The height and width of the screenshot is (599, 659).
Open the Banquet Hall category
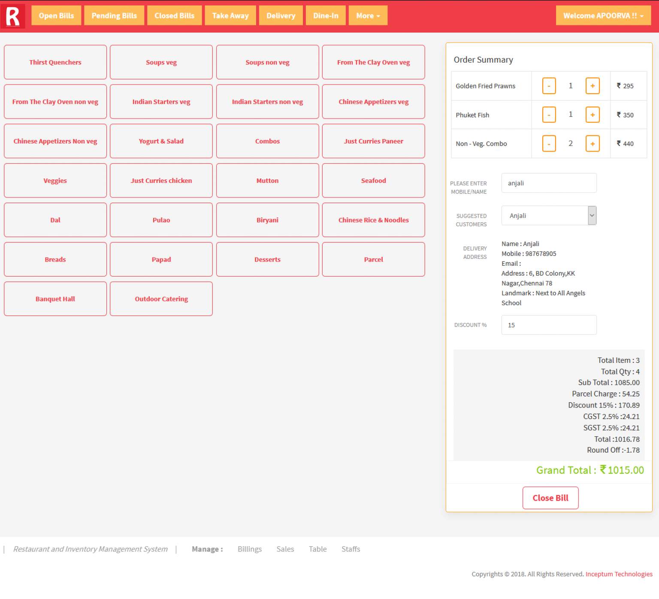tap(55, 298)
